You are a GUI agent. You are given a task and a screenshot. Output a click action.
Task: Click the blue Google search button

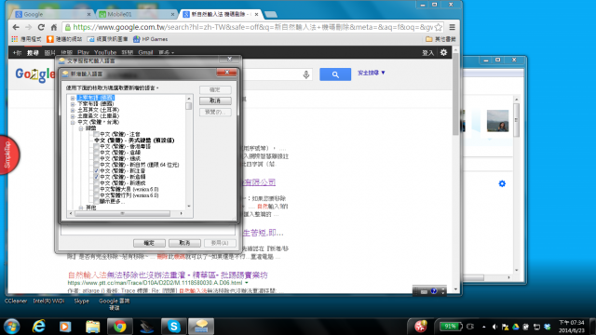(335, 74)
